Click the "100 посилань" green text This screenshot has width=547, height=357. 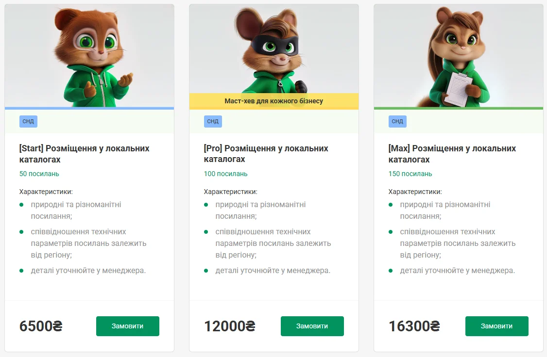point(225,174)
